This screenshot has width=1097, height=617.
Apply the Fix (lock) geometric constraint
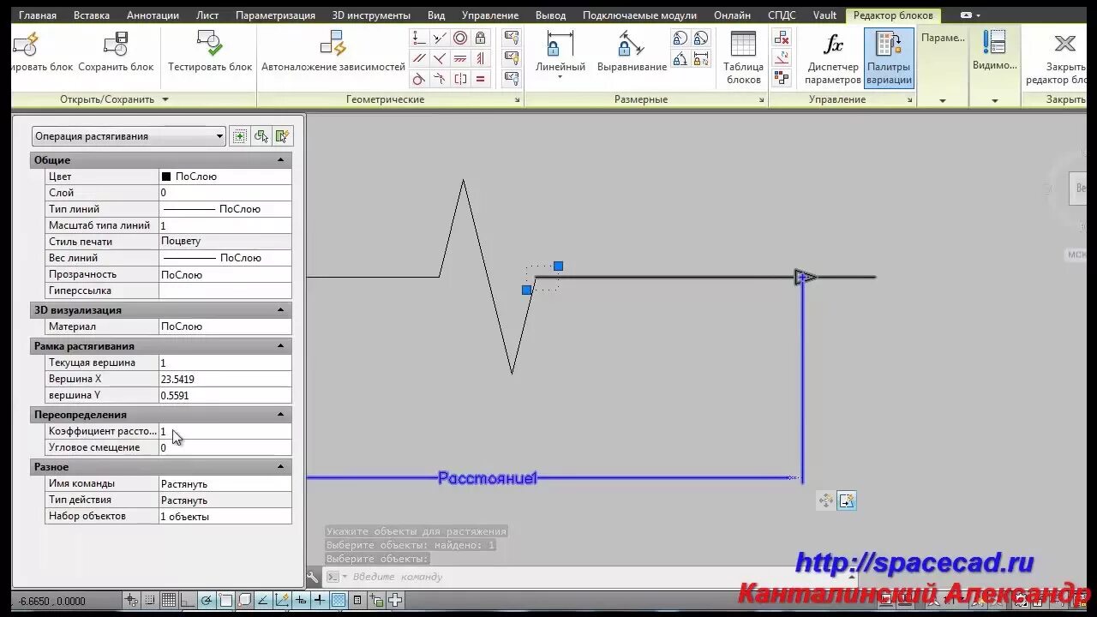click(x=481, y=38)
